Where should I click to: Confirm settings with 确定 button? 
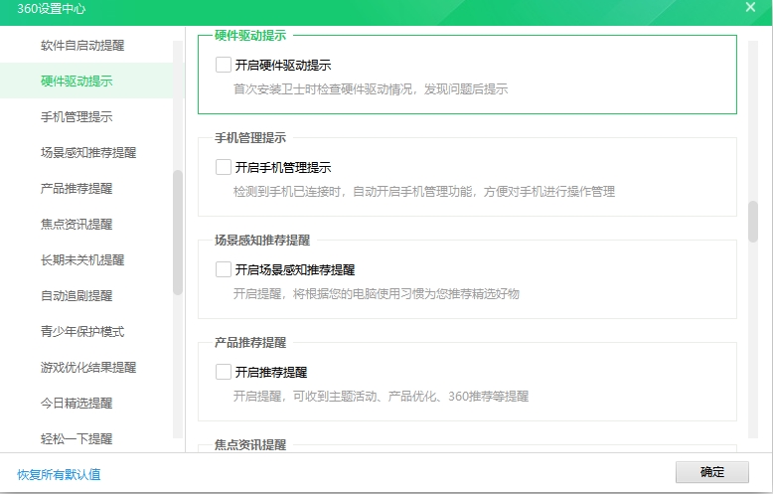(711, 472)
